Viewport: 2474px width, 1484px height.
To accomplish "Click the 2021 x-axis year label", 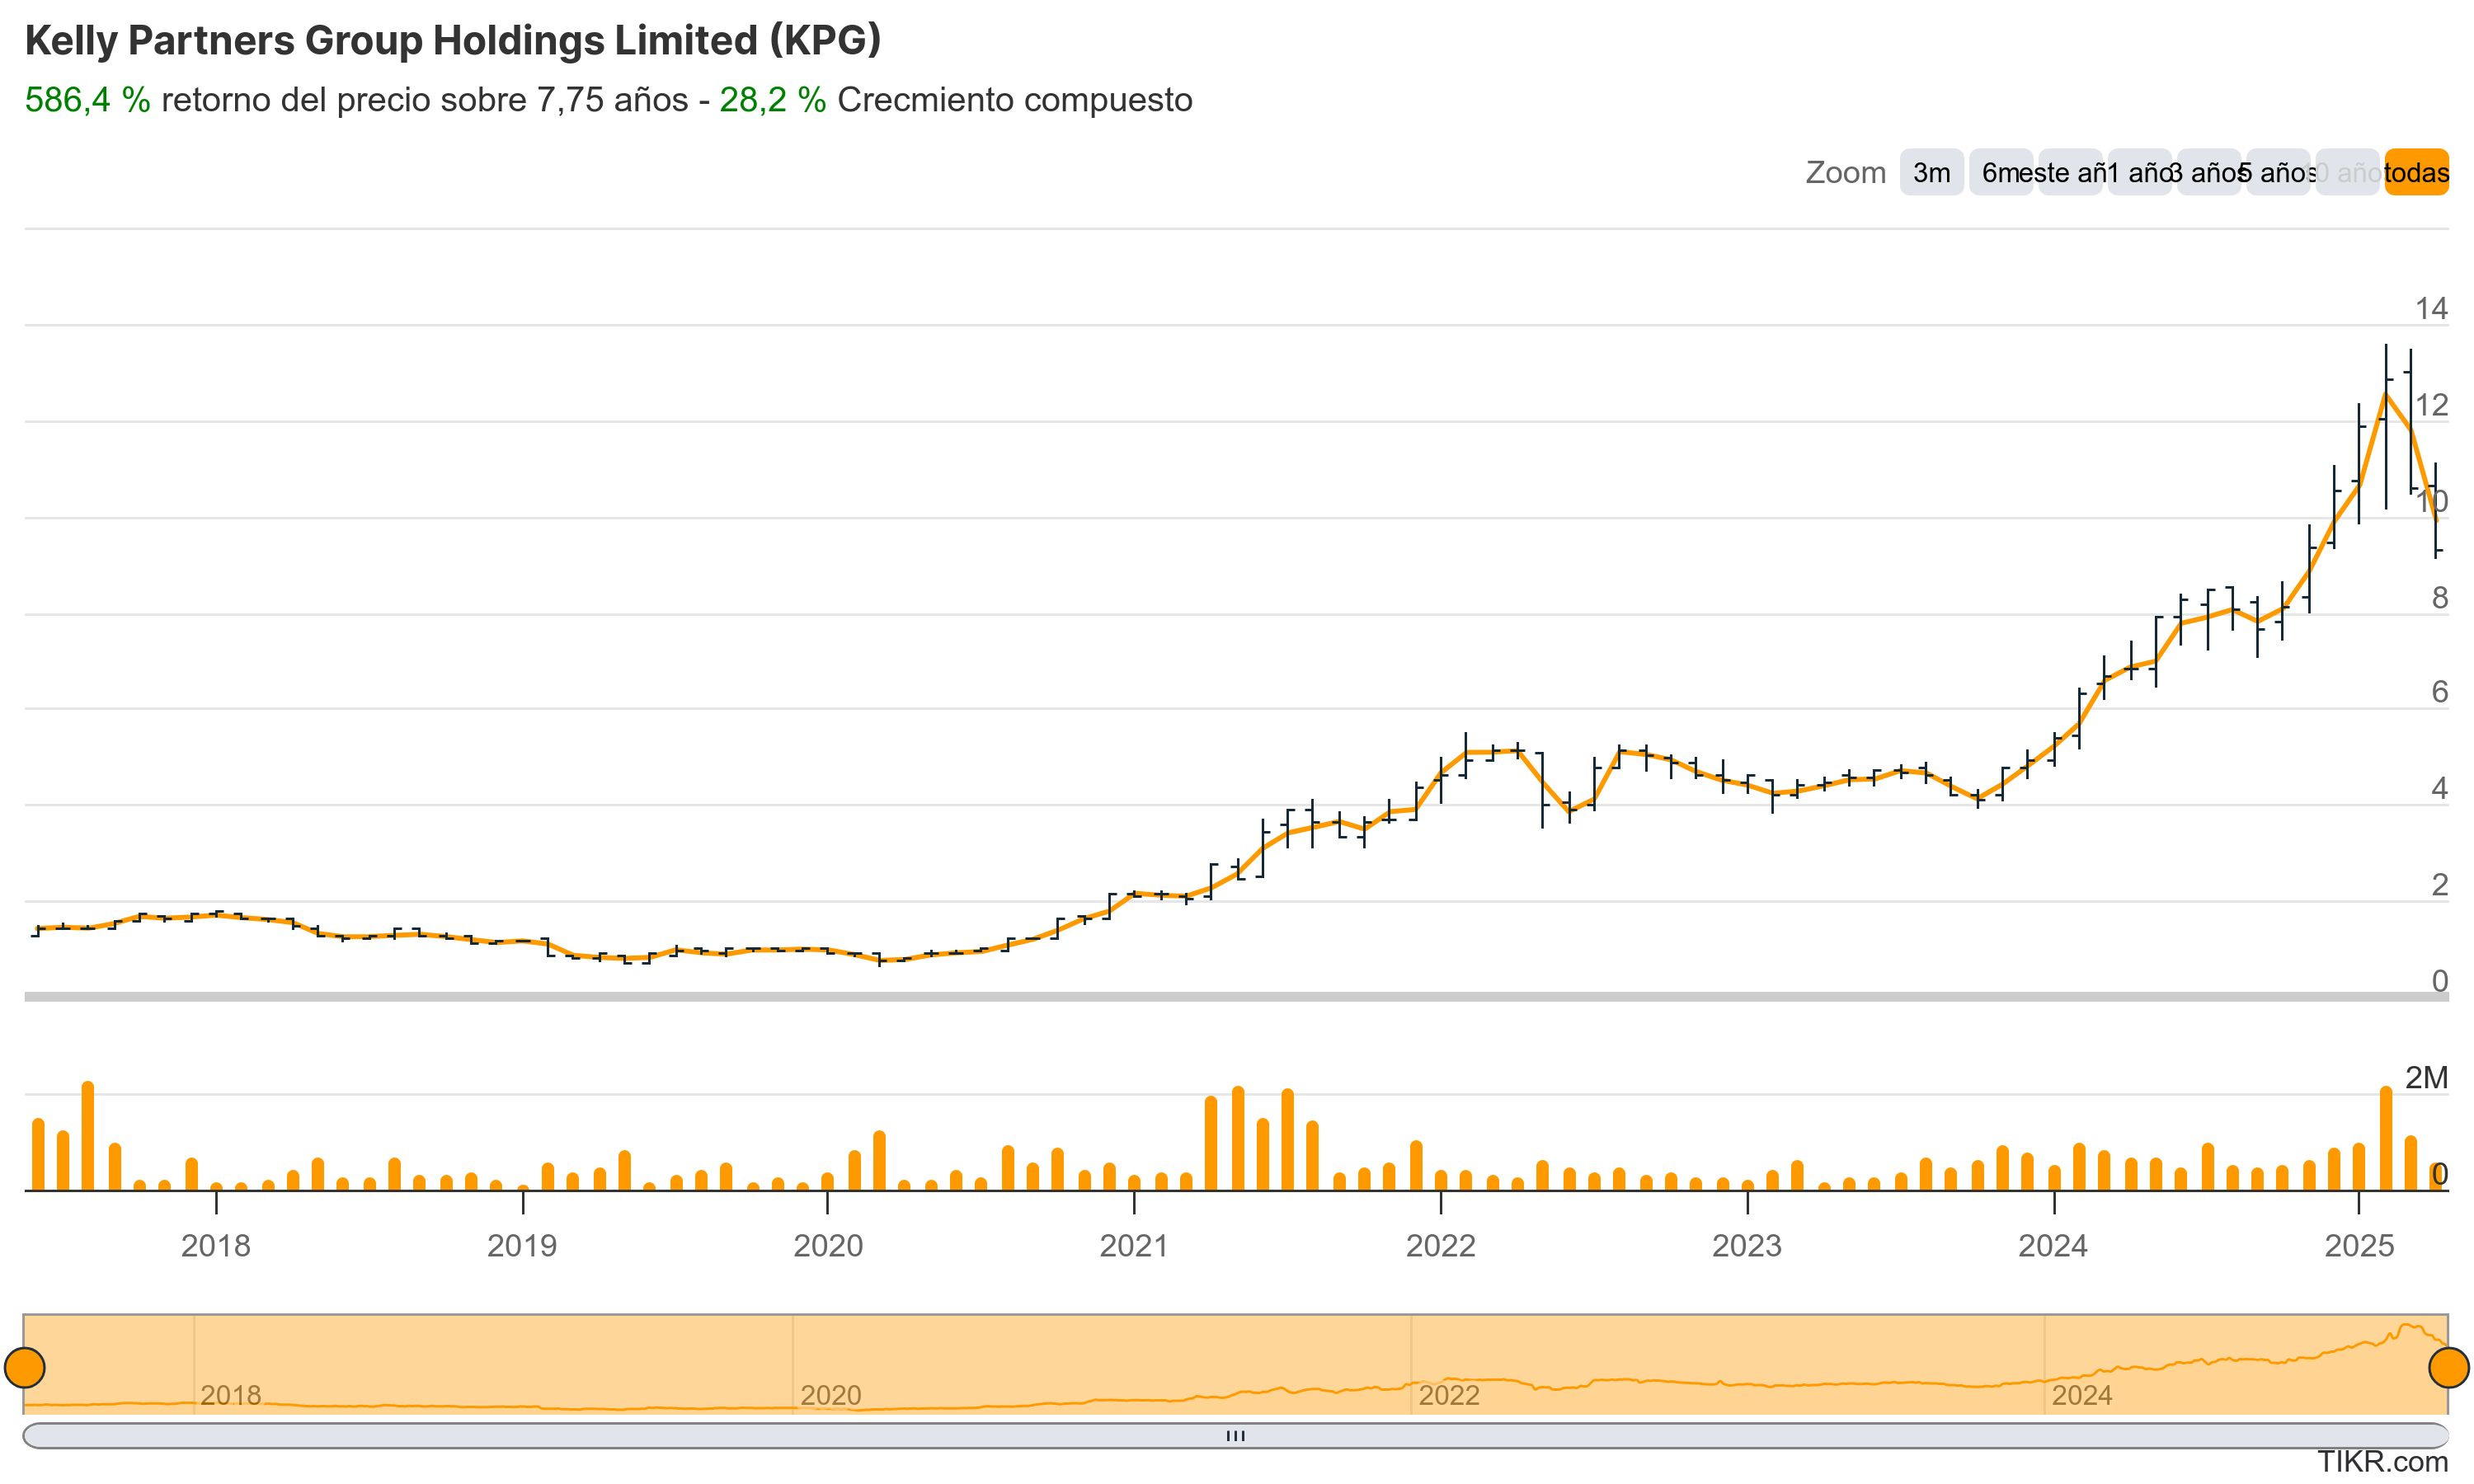I will tap(1134, 1246).
